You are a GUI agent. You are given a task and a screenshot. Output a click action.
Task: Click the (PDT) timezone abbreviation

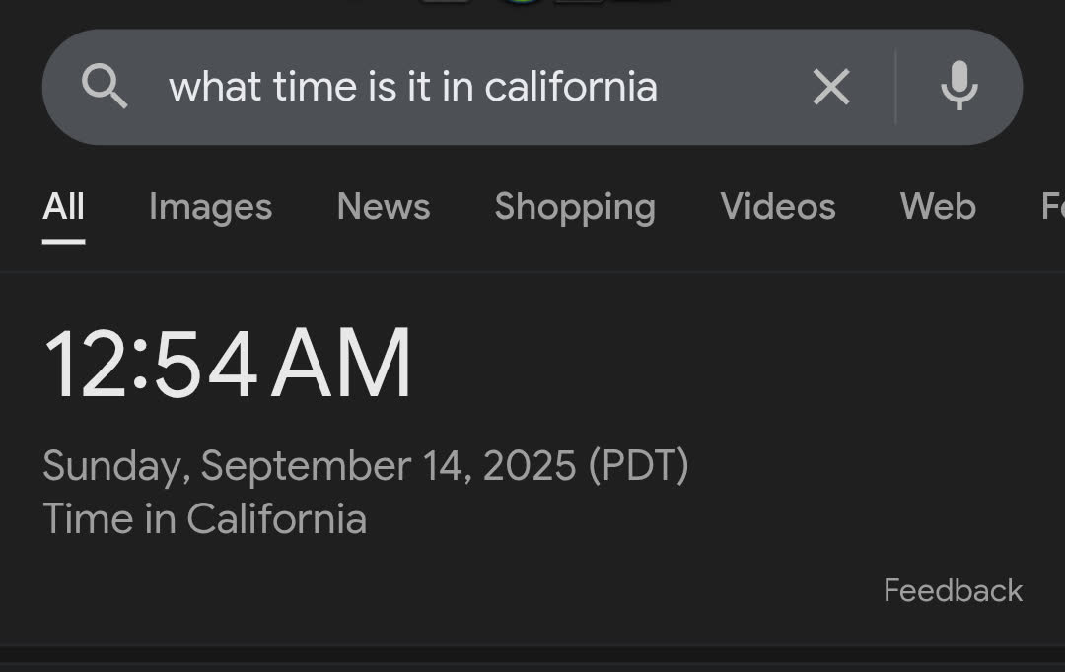coord(638,466)
